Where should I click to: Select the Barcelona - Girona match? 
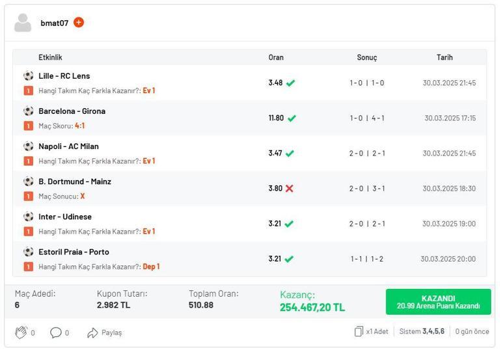point(72,111)
